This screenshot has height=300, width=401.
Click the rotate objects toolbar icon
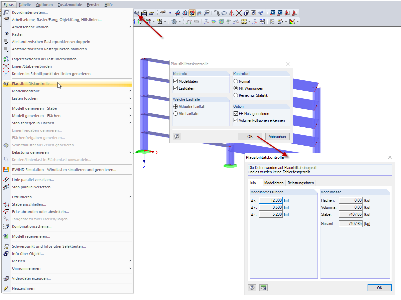coord(224,13)
